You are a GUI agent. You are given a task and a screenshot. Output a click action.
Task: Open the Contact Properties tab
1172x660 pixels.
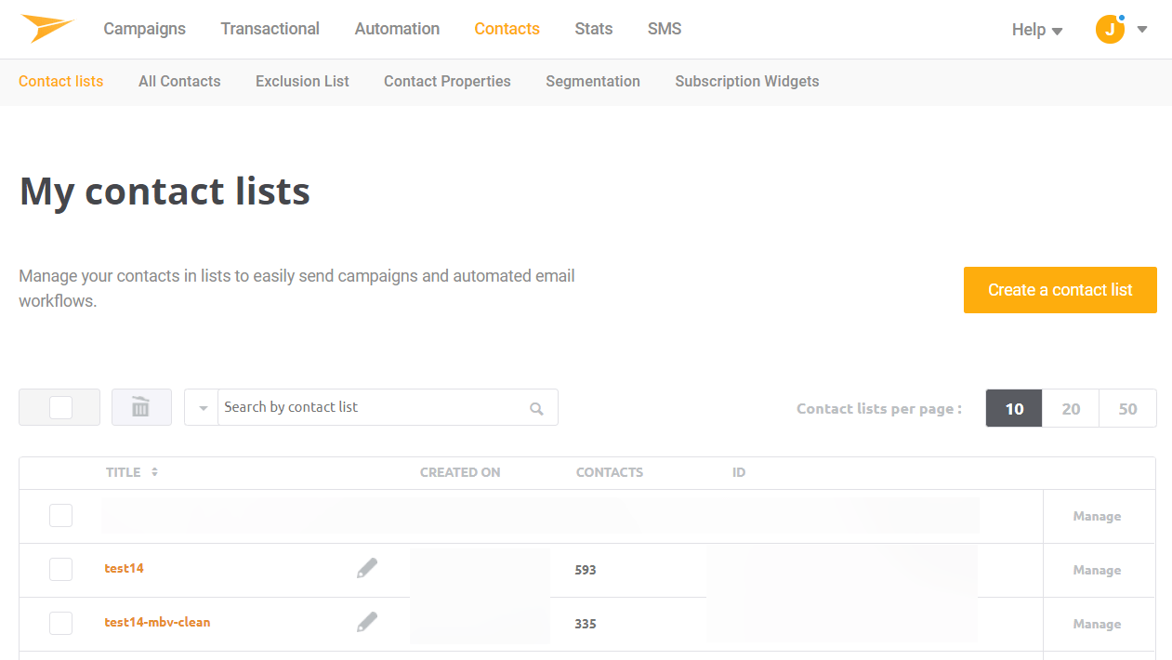447,81
